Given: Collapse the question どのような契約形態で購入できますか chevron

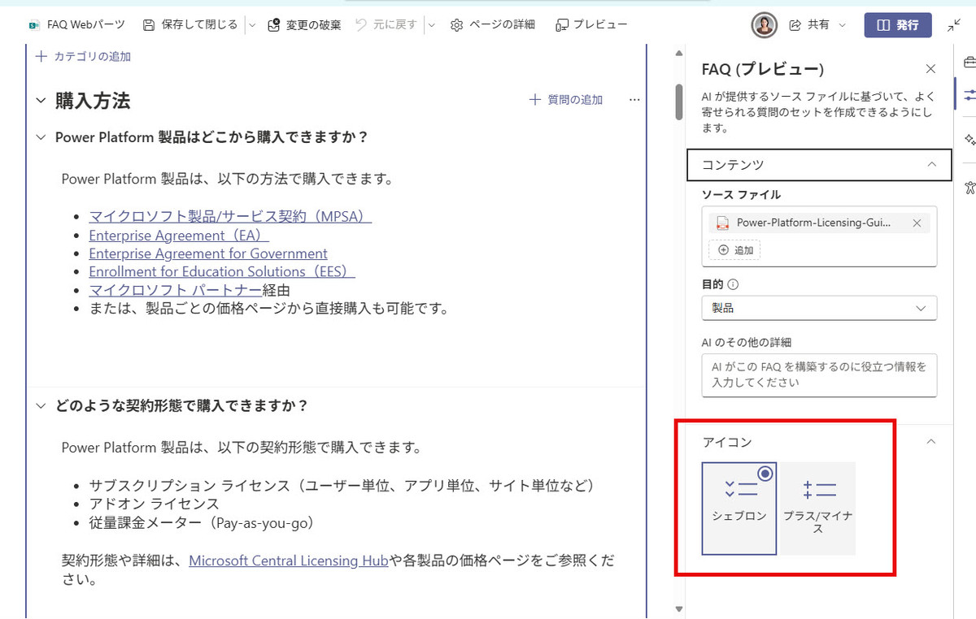Looking at the screenshot, I should (x=41, y=405).
